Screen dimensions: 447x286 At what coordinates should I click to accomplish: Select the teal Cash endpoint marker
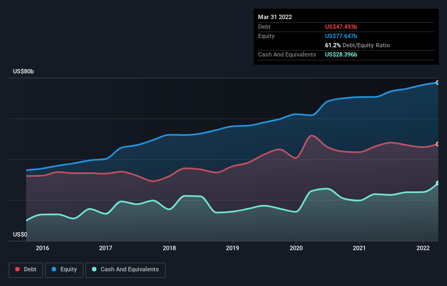(438, 183)
